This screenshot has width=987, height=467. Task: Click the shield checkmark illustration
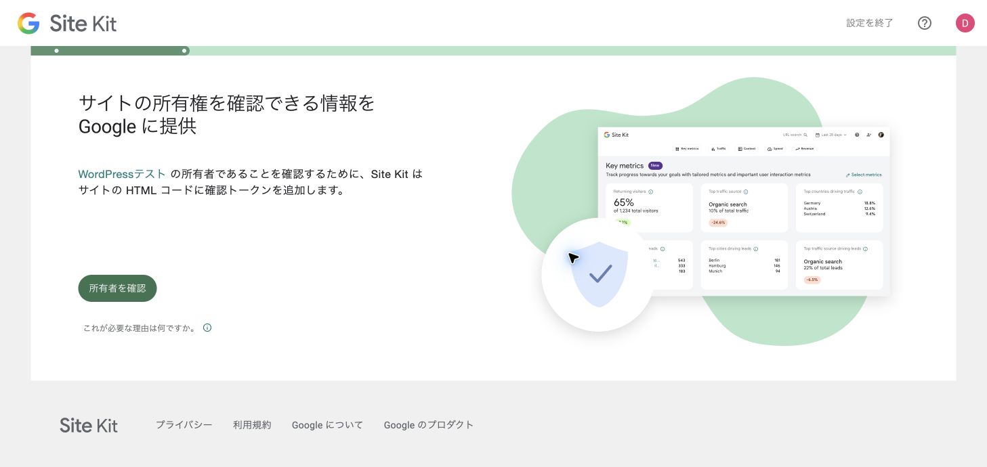(x=598, y=274)
